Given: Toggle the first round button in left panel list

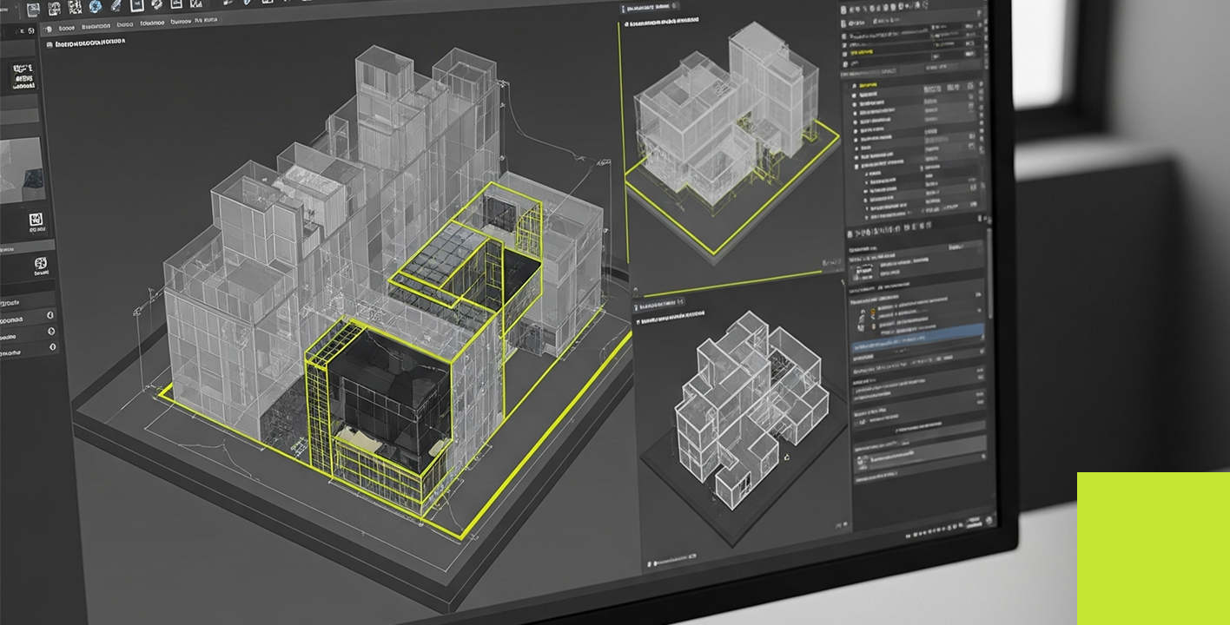Looking at the screenshot, I should [x=50, y=316].
